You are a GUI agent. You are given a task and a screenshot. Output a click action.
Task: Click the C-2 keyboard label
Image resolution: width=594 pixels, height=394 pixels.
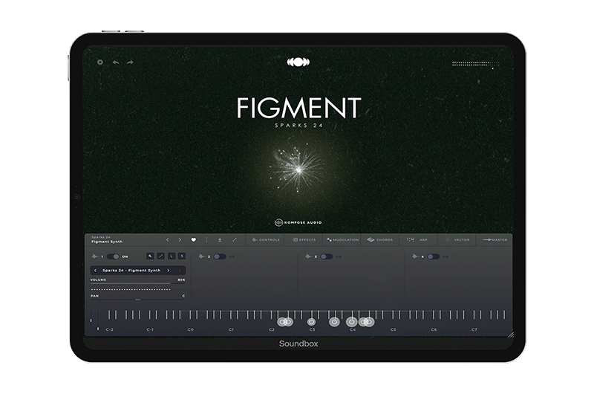[109, 329]
